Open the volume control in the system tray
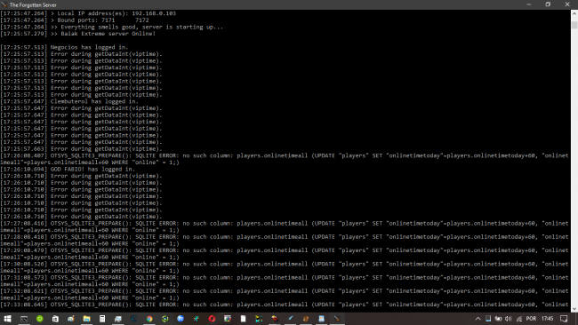 [509, 319]
